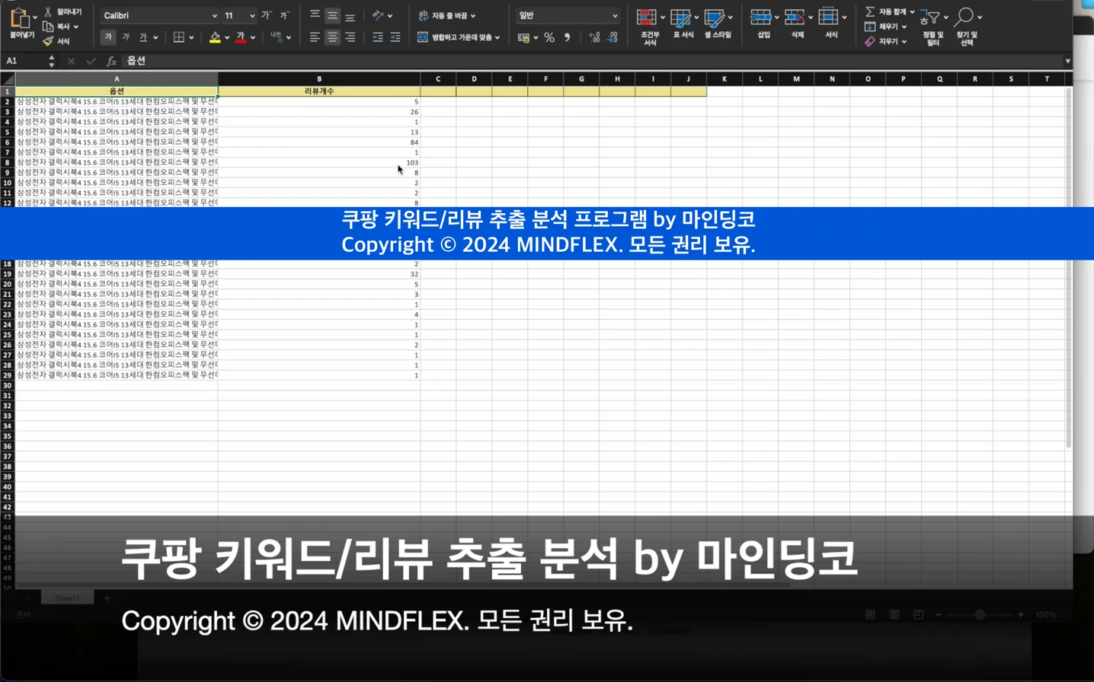Image resolution: width=1094 pixels, height=682 pixels.
Task: Increase indent icon
Action: (395, 37)
